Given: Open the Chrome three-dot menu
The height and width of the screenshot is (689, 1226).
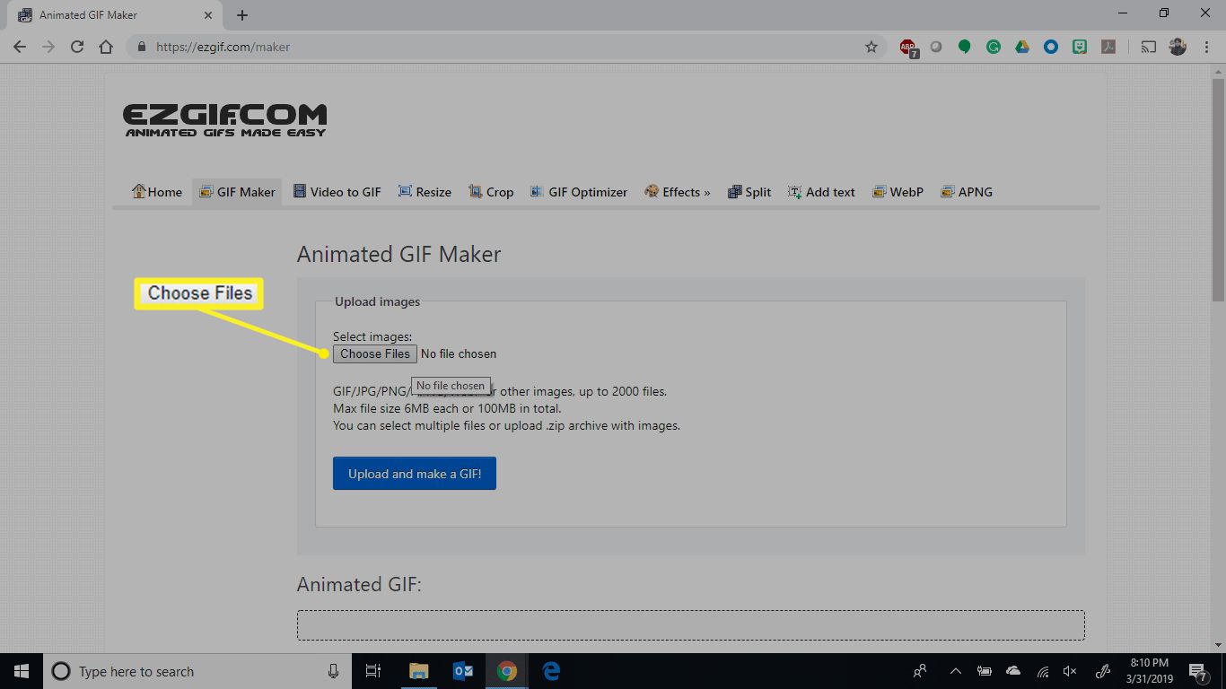Looking at the screenshot, I should point(1207,47).
